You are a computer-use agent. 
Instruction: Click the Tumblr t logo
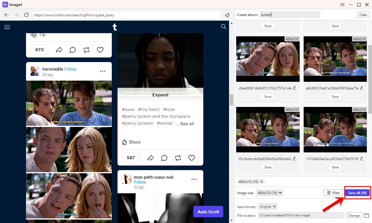pos(114,27)
